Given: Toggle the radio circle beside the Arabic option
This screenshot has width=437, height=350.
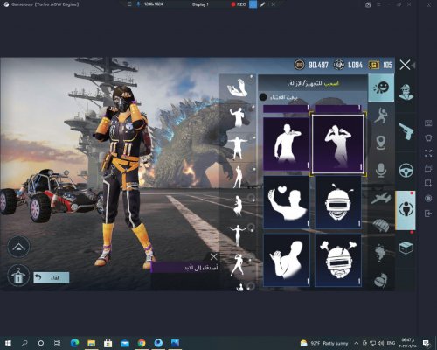Looking at the screenshot, I should tap(263, 97).
